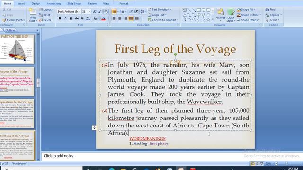The image size is (303, 170).
Task: Open the Line Spacing dropdown
Action: (143, 12)
